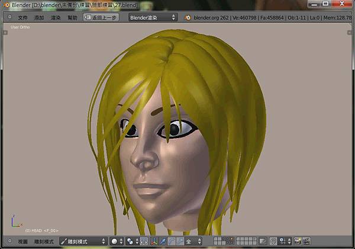Open the 視圖 menu in viewport header

click(x=22, y=241)
